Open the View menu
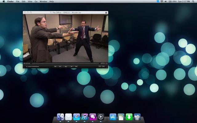Viewport: 197px width, 123px height. [x=30, y=1]
